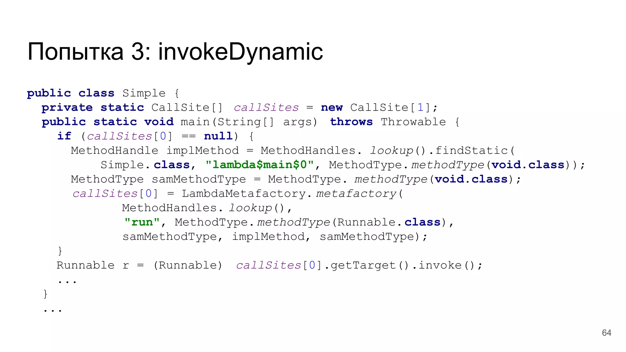Click the line declaring private static CallSite[] callSites
Screen dimensions: 626x352
240,108
